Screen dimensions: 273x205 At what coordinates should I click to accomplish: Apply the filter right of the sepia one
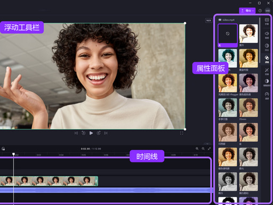[x=248, y=132]
